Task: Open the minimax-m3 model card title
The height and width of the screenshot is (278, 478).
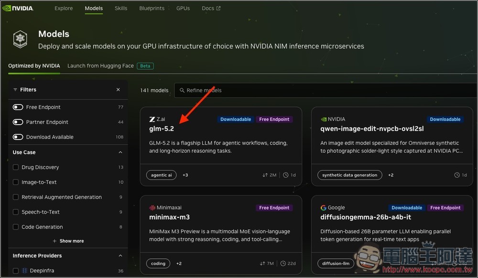Action: pos(169,217)
